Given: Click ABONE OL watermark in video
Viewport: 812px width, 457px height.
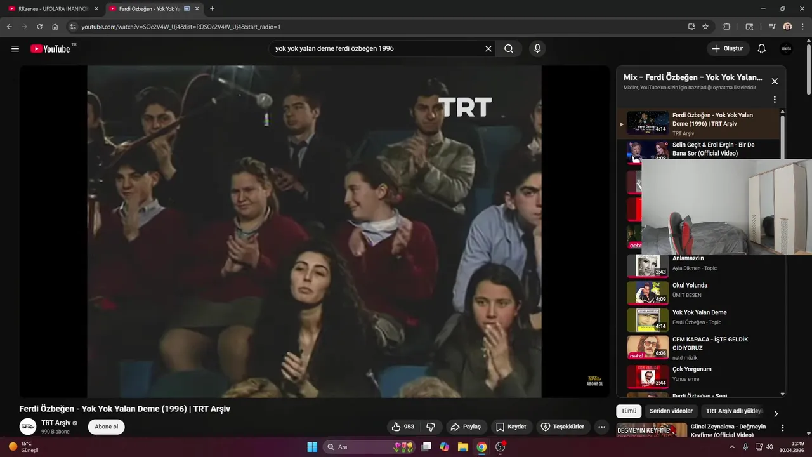Looking at the screenshot, I should [594, 381].
